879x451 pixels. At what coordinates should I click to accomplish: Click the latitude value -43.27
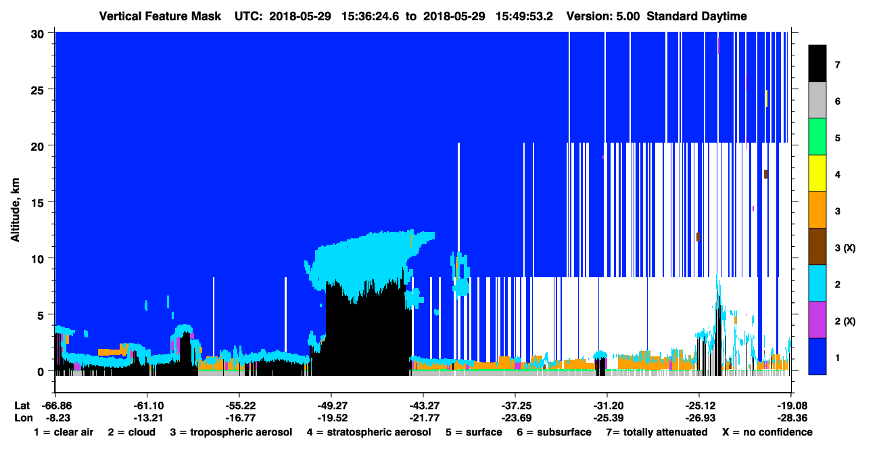[423, 405]
